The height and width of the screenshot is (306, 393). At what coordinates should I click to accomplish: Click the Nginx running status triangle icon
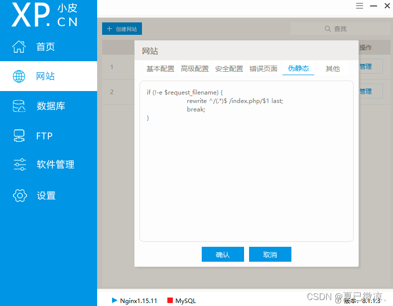115,300
